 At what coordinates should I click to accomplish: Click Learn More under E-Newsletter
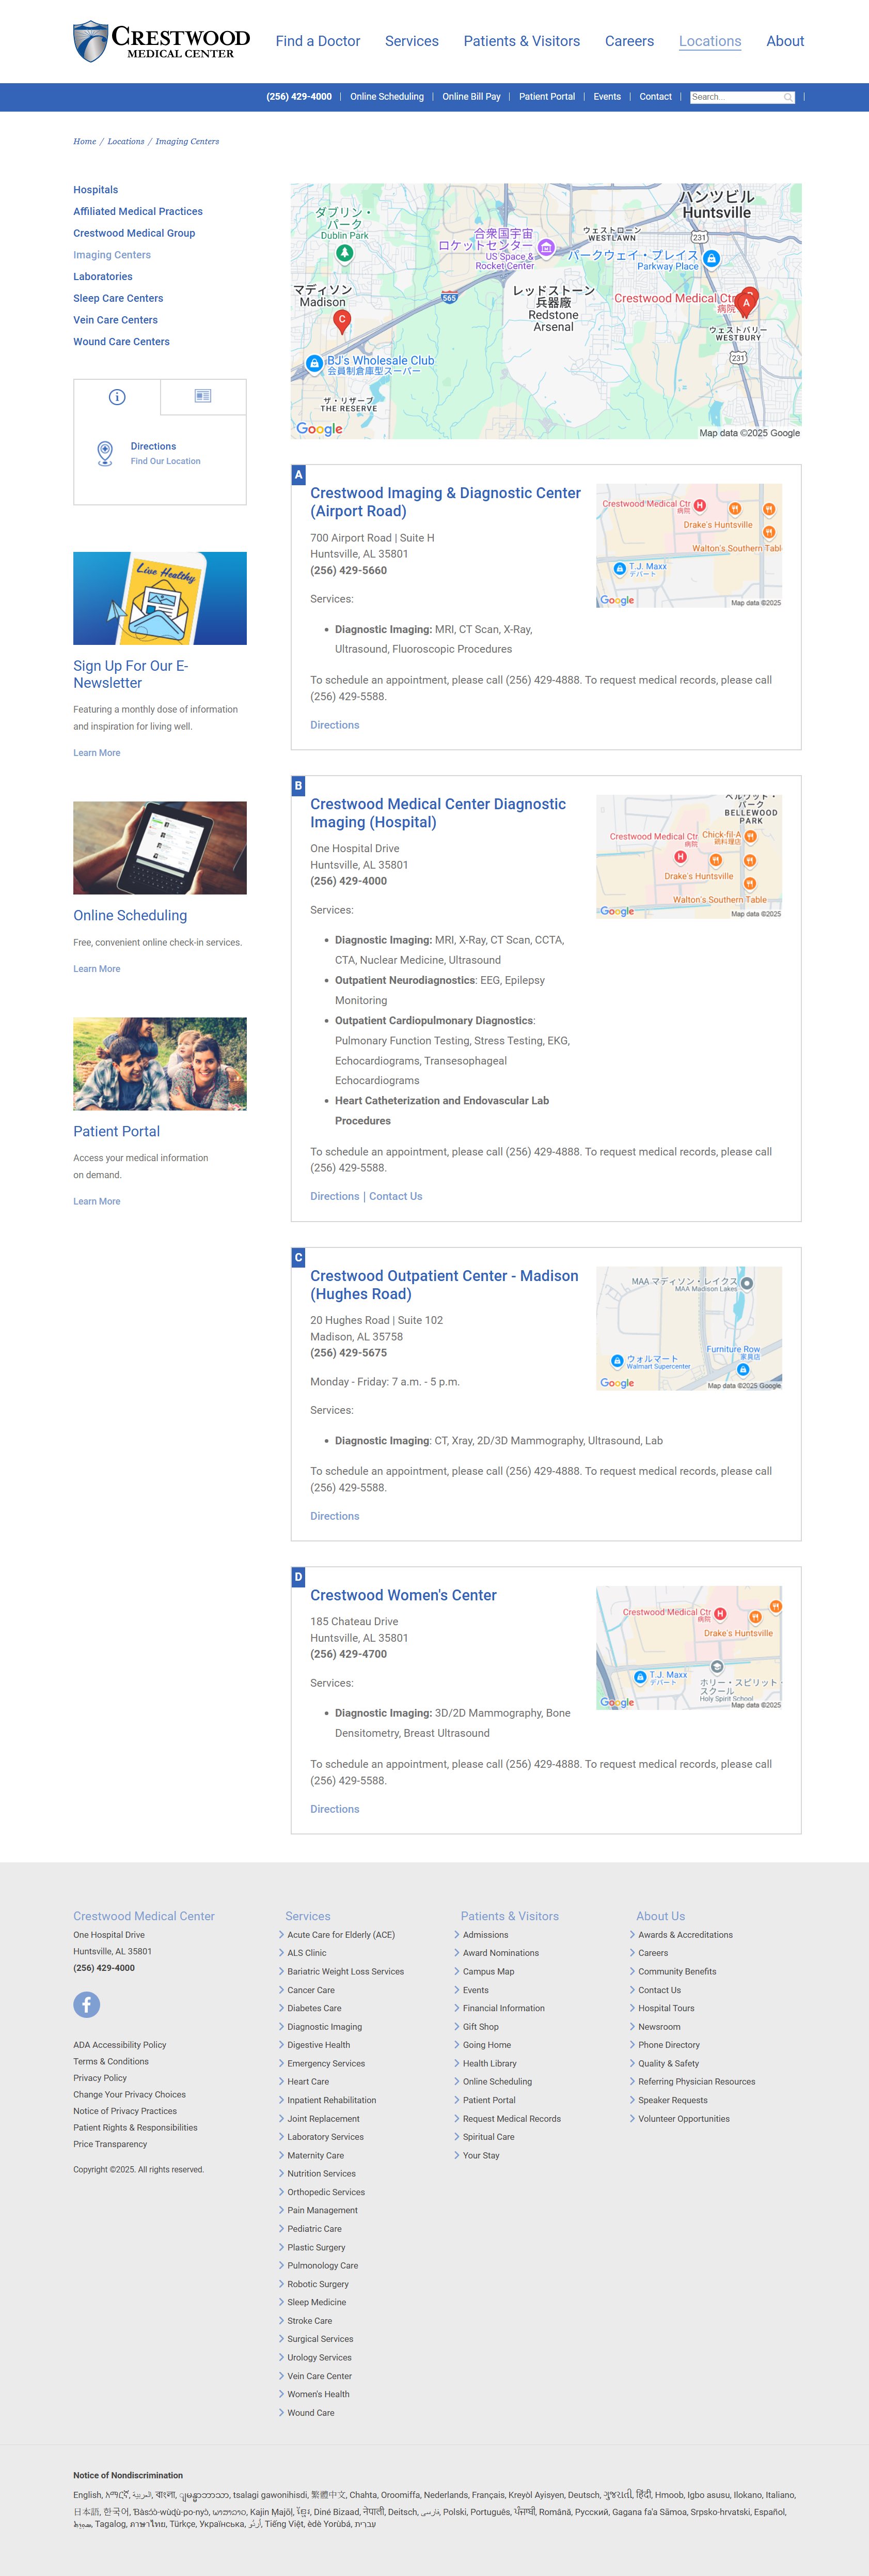(x=97, y=753)
